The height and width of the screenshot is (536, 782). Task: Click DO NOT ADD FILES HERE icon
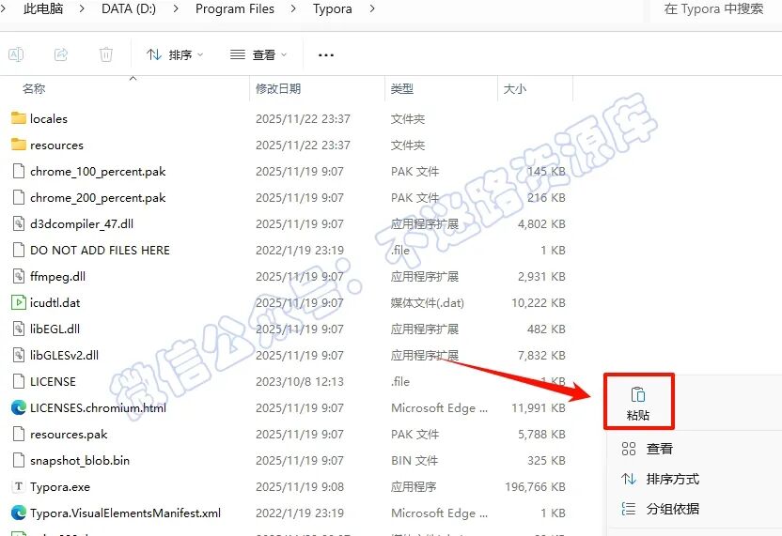click(x=19, y=250)
